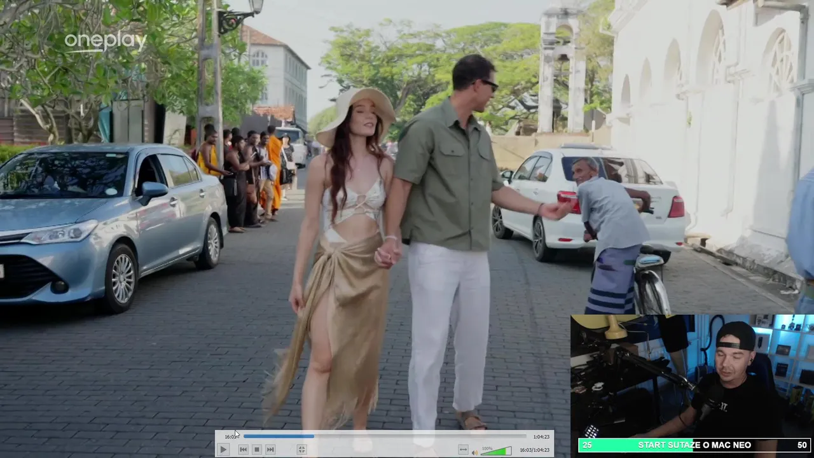Image resolution: width=814 pixels, height=458 pixels.
Task: Click the total duration 1:04:23 label
Action: [541, 437]
